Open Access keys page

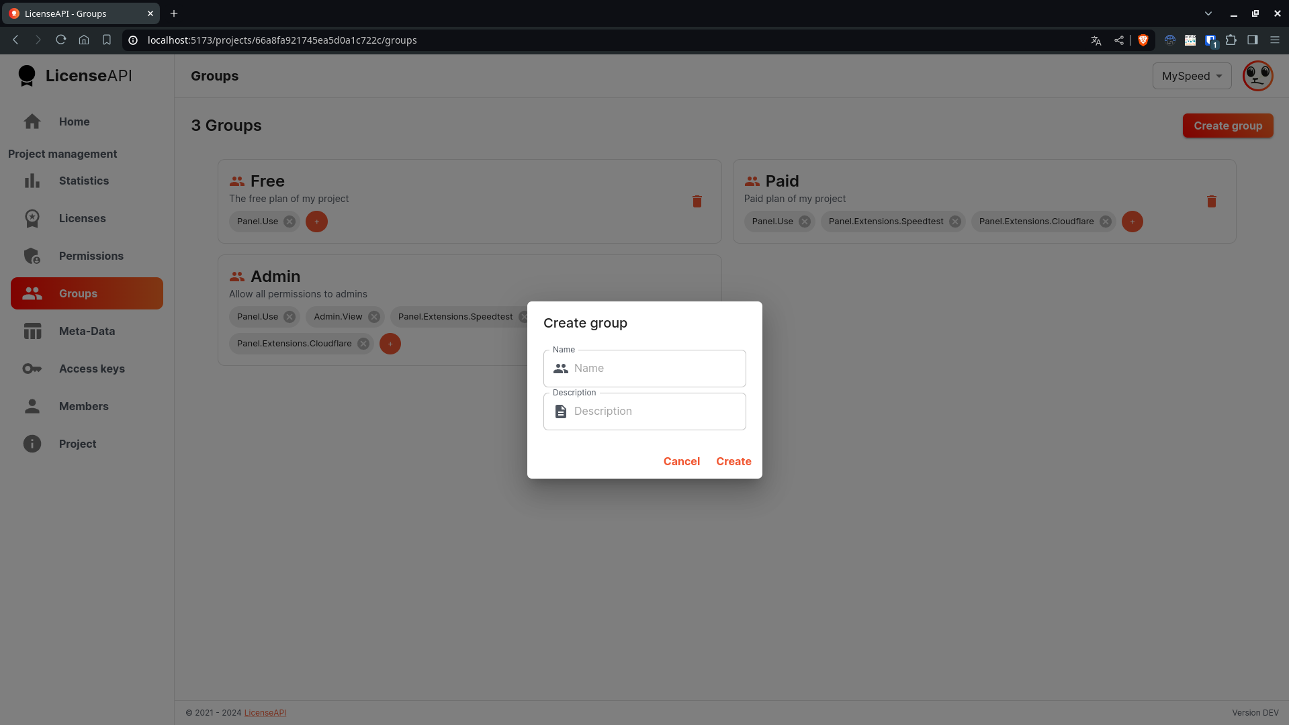tap(87, 369)
